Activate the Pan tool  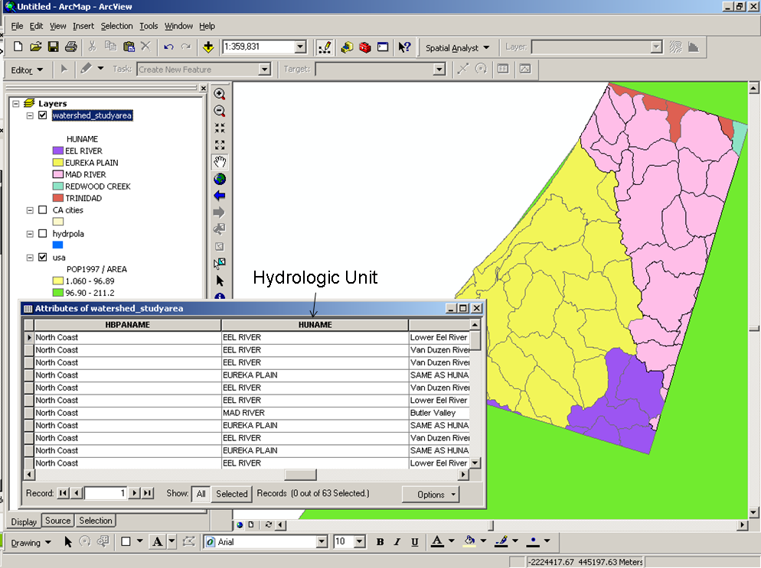pyautogui.click(x=220, y=161)
